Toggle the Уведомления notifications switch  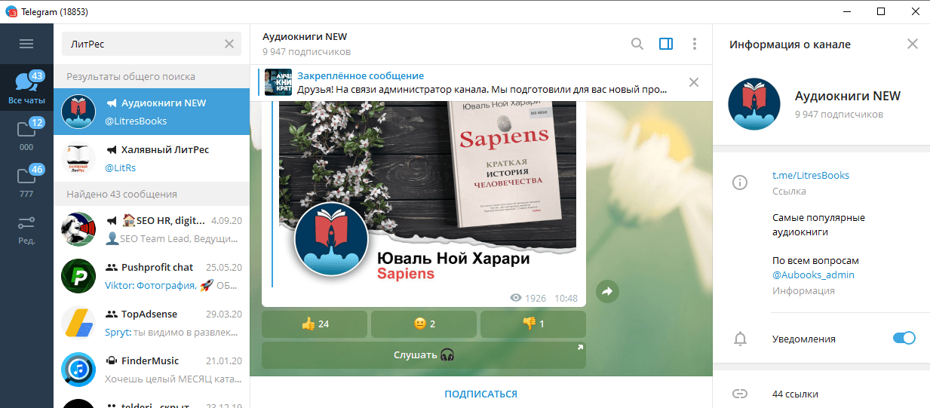[904, 339]
